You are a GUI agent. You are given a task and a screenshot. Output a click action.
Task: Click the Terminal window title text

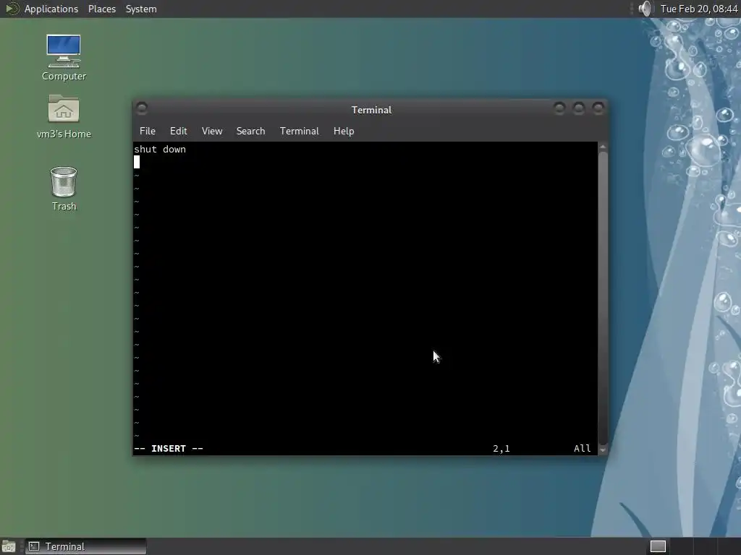tap(371, 110)
